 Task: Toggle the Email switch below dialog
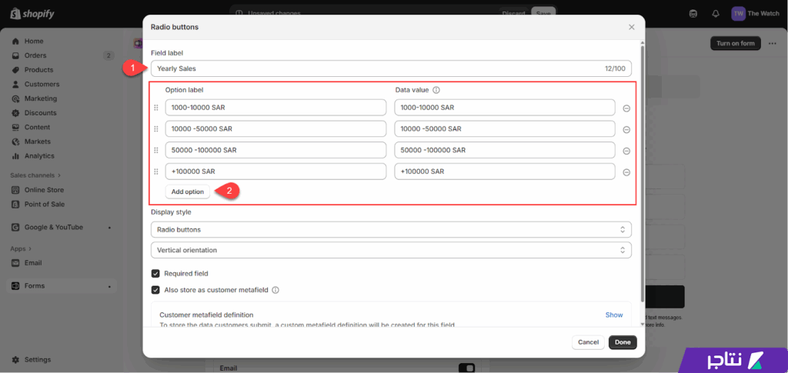click(x=465, y=368)
